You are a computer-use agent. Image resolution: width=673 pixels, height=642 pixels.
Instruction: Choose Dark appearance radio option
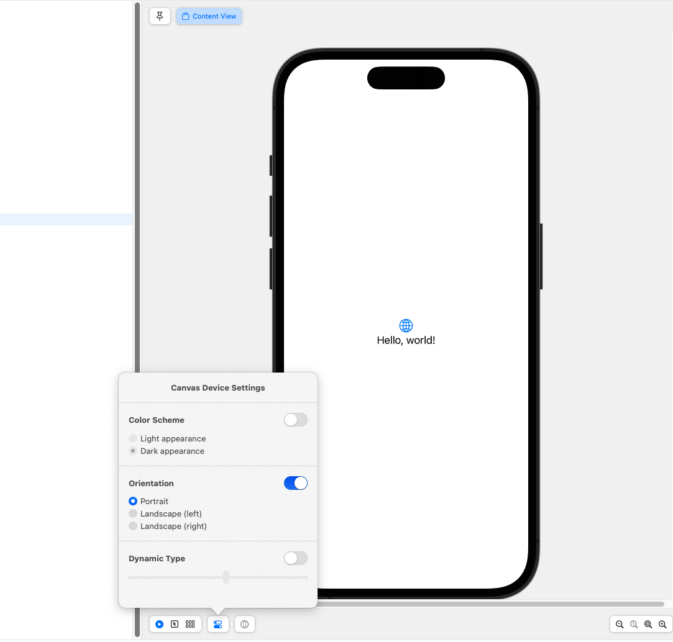coord(133,451)
